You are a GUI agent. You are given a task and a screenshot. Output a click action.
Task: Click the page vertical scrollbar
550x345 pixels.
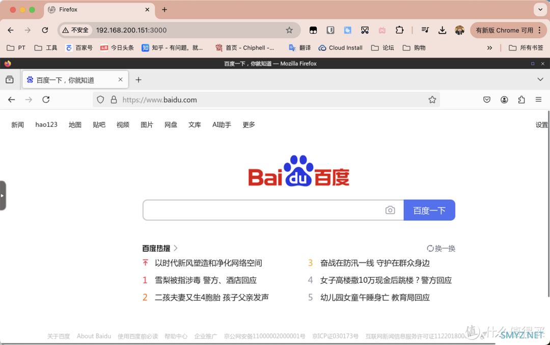[548, 204]
